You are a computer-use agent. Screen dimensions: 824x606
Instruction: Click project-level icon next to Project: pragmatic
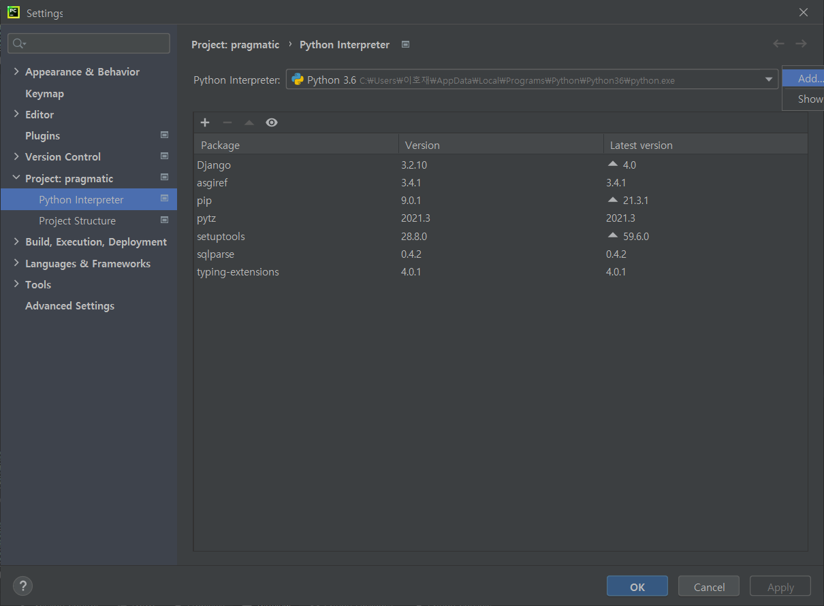pos(164,177)
